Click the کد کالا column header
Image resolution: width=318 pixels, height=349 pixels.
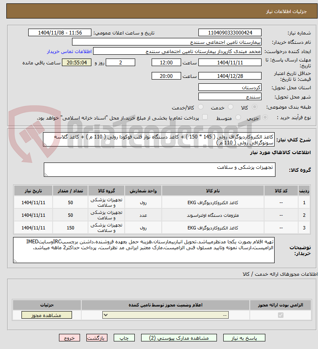(x=281, y=191)
